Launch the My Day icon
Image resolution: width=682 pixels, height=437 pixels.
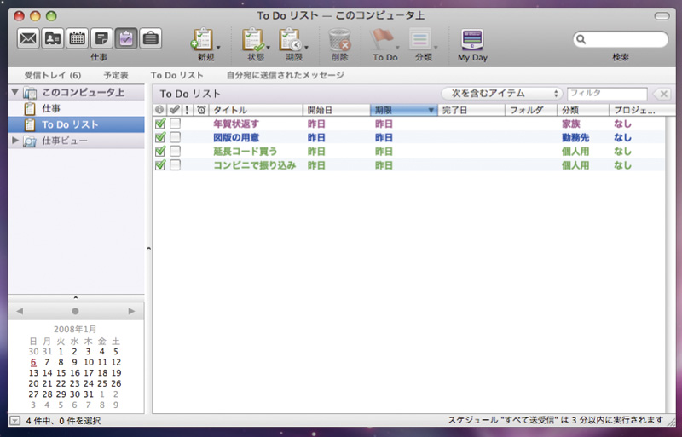pos(471,39)
